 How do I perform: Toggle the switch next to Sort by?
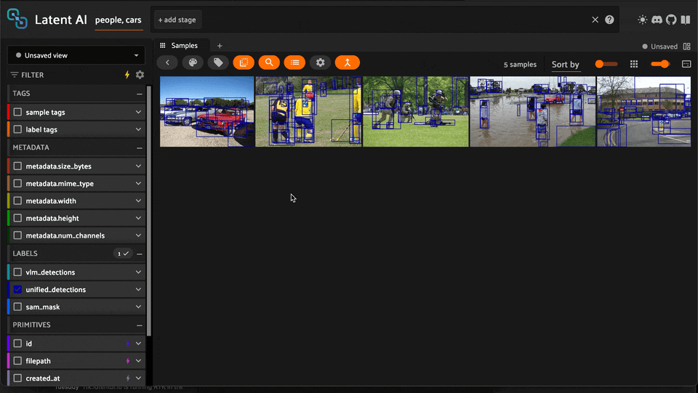point(606,64)
